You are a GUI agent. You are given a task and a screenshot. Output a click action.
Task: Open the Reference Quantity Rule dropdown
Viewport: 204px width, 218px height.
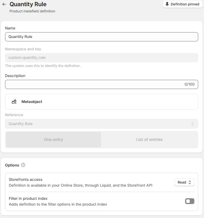(101, 124)
